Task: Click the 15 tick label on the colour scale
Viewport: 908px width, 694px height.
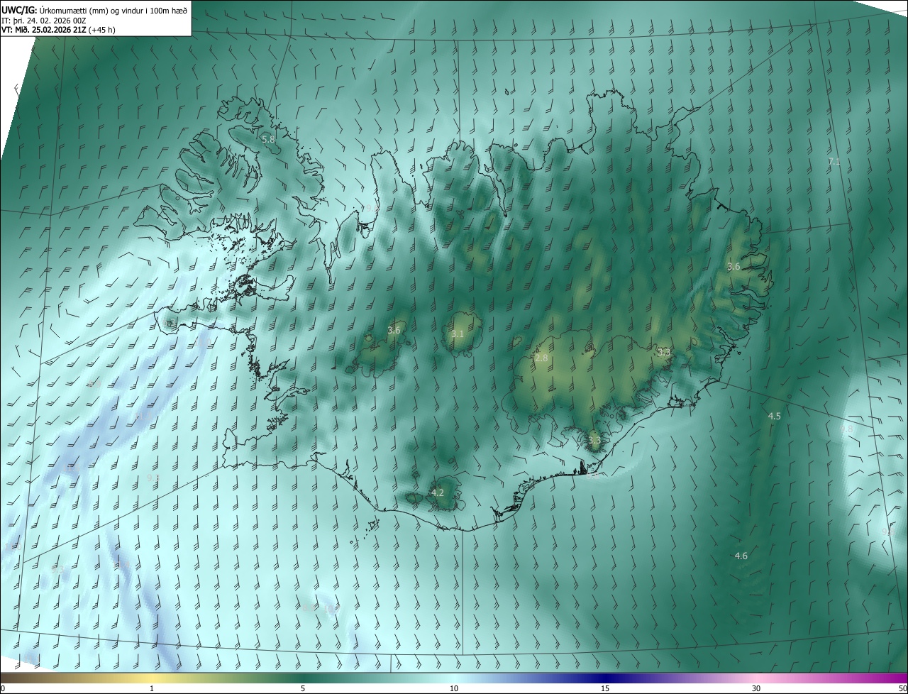Action: (x=605, y=688)
